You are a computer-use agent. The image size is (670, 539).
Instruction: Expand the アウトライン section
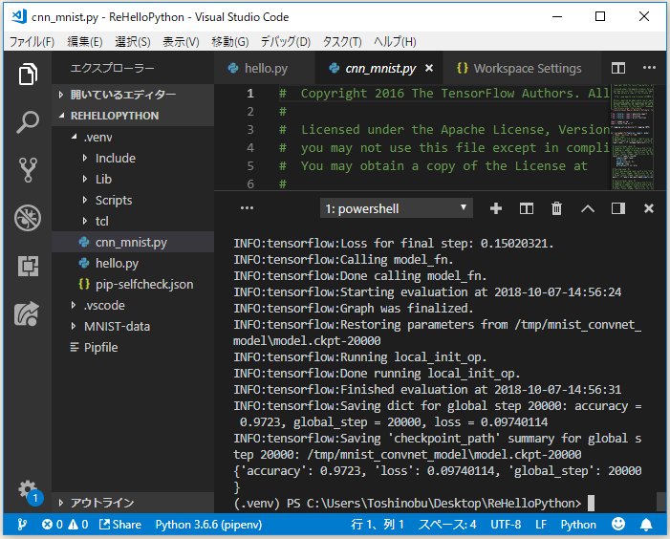pyautogui.click(x=133, y=503)
